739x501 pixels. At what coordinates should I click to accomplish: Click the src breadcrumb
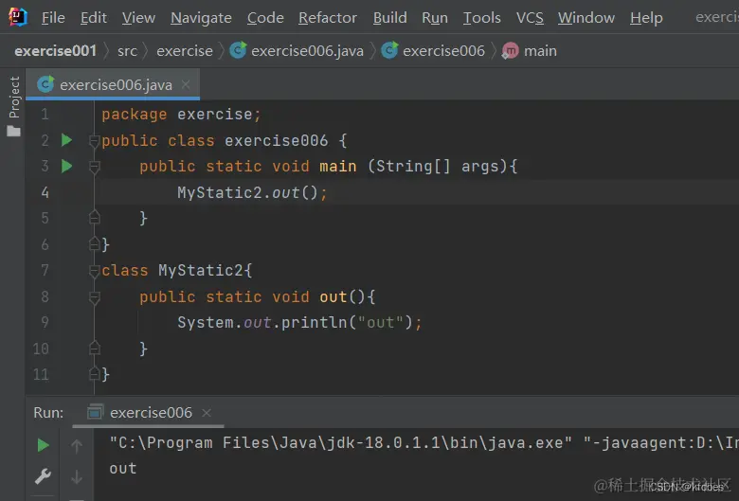[x=127, y=51]
